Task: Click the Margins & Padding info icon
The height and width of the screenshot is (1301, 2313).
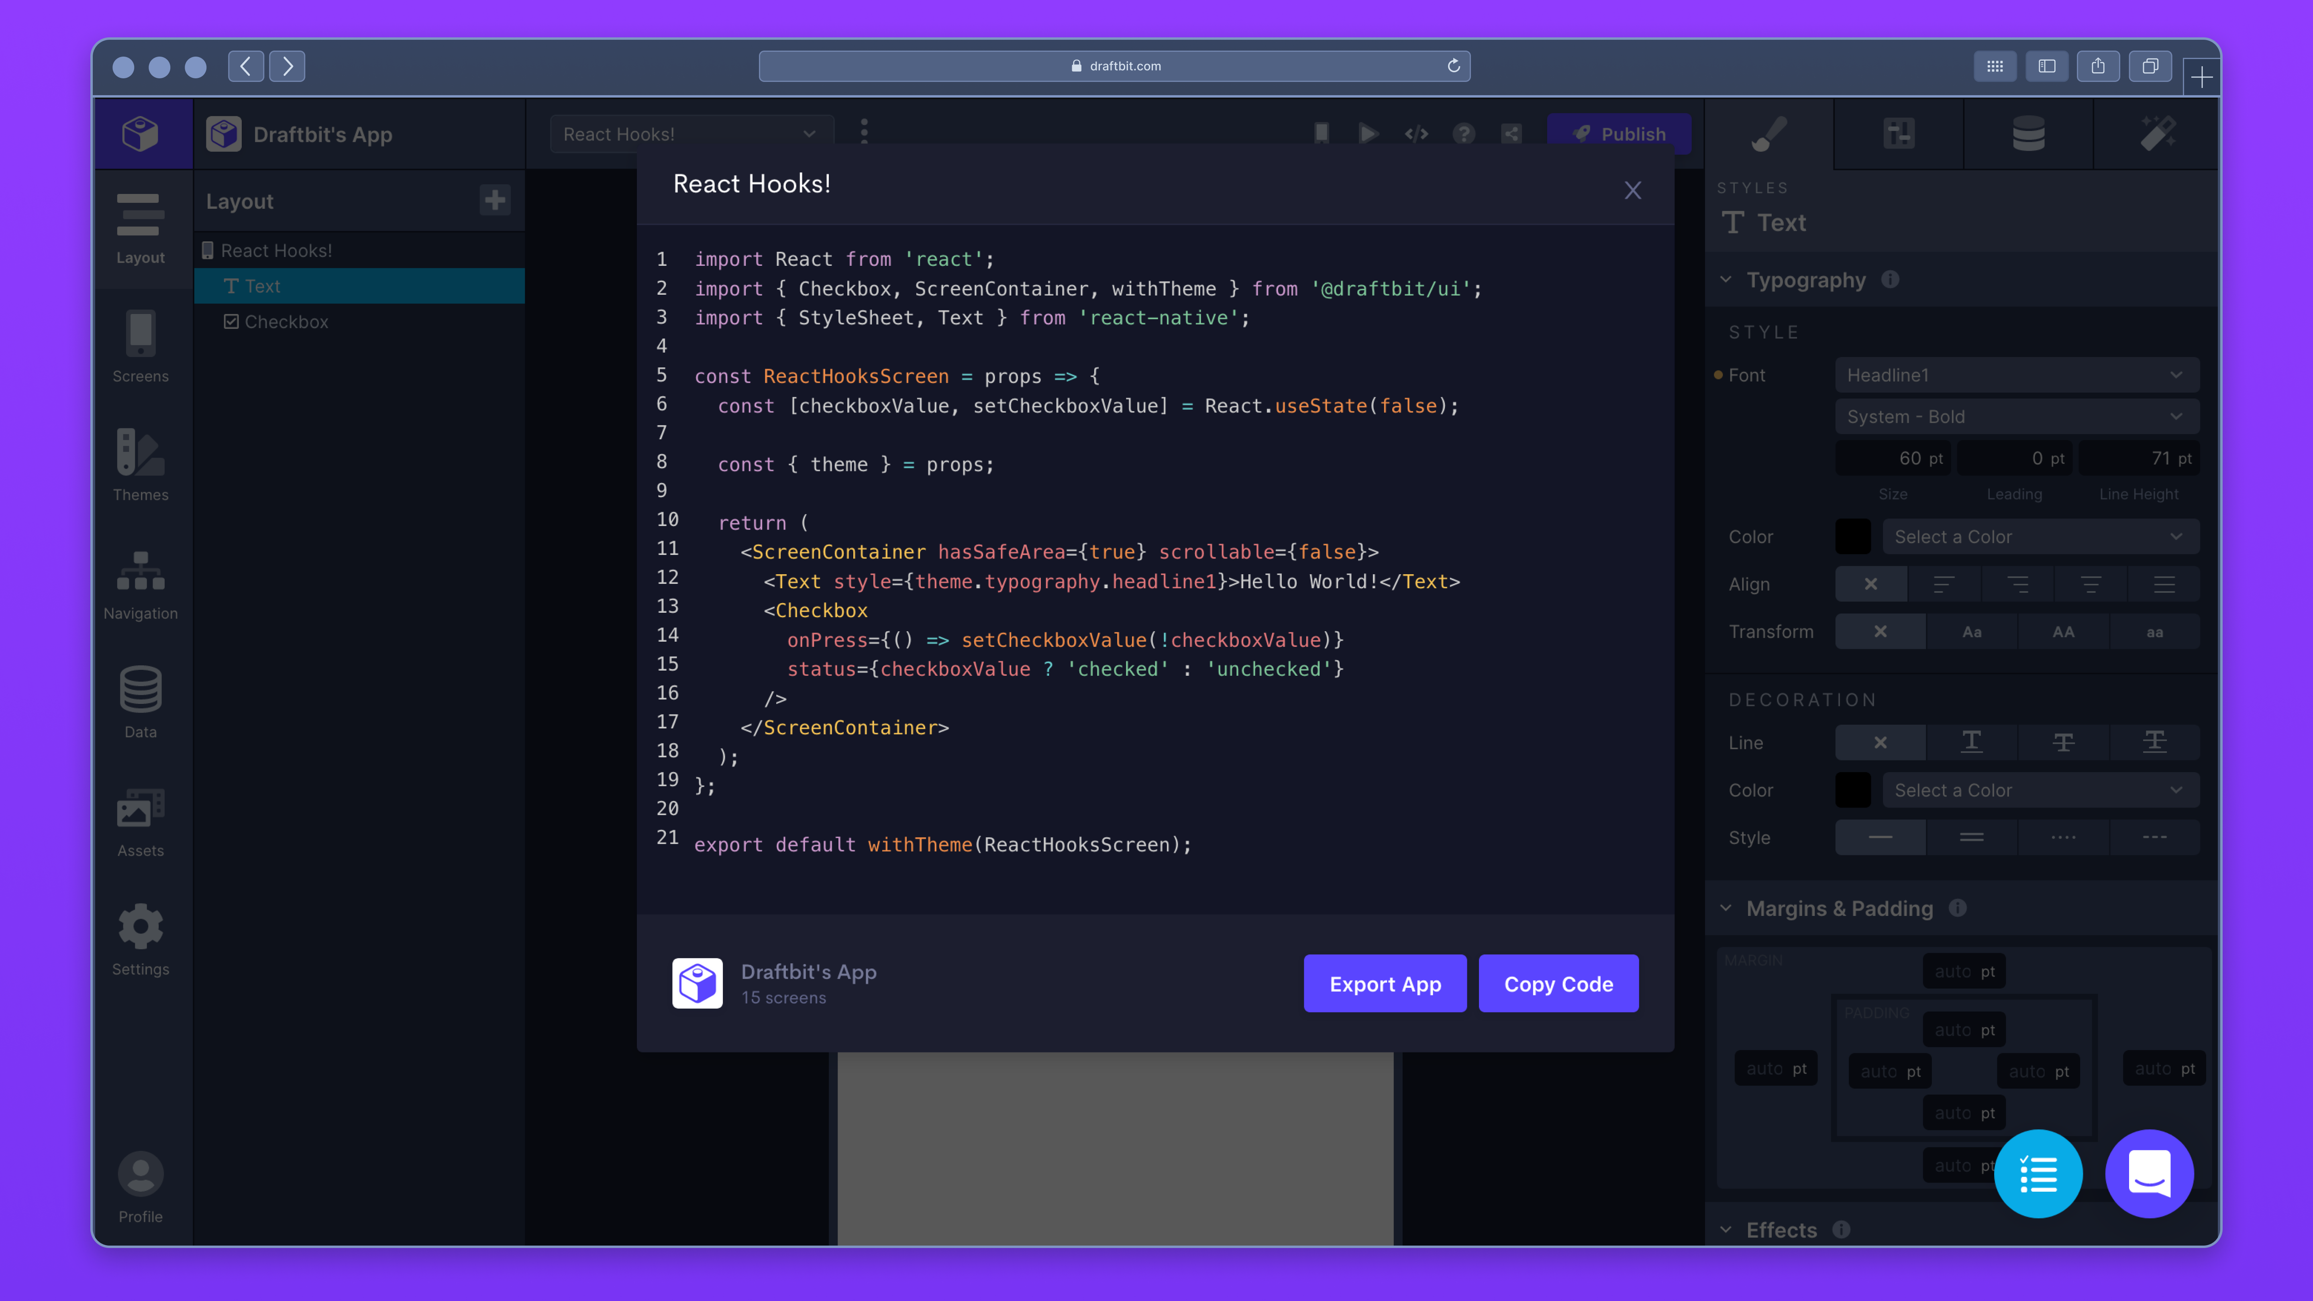Action: click(x=1958, y=908)
